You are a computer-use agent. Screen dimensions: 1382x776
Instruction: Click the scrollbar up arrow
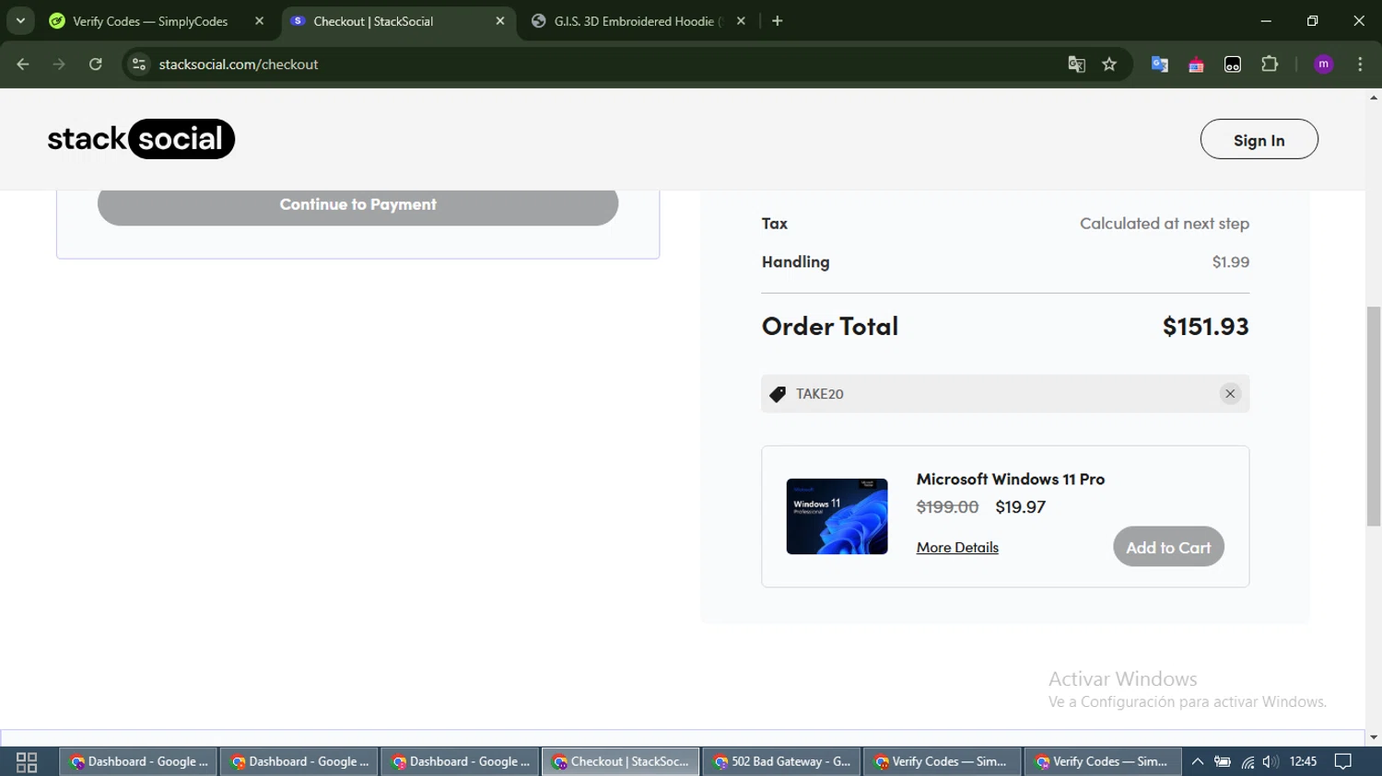(x=1374, y=97)
